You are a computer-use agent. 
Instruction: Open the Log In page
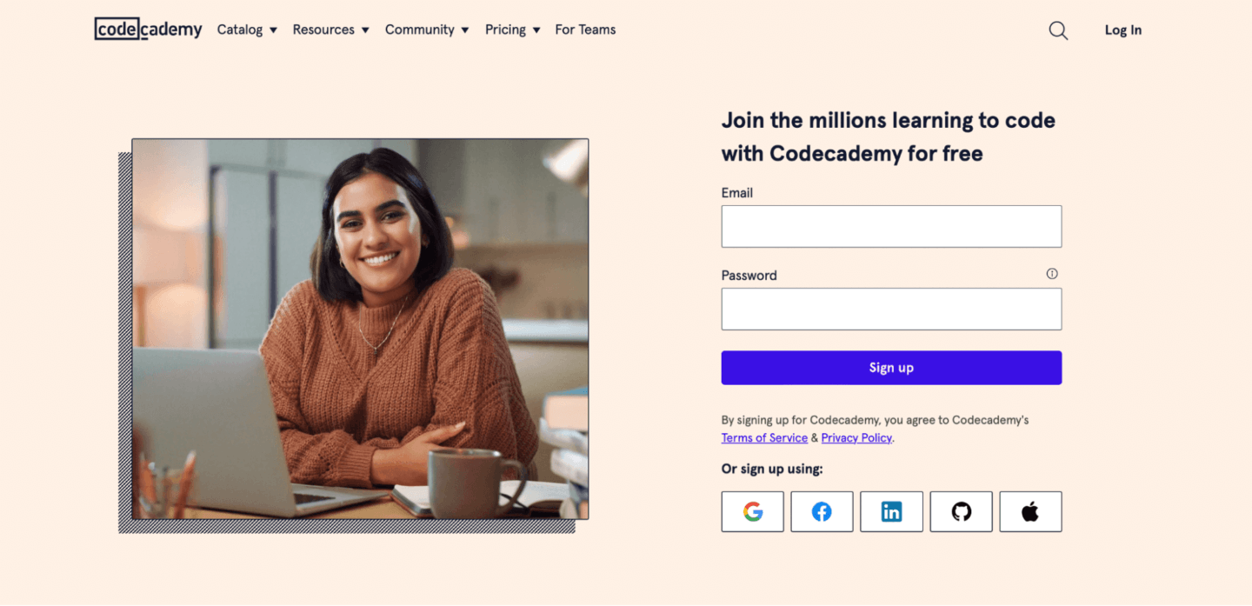click(1122, 30)
